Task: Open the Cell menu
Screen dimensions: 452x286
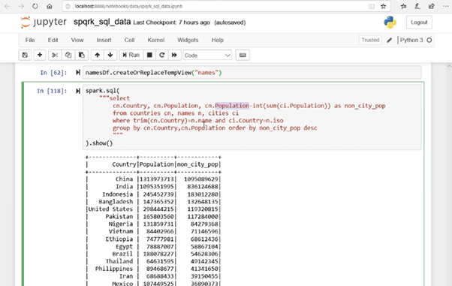Action: point(129,40)
